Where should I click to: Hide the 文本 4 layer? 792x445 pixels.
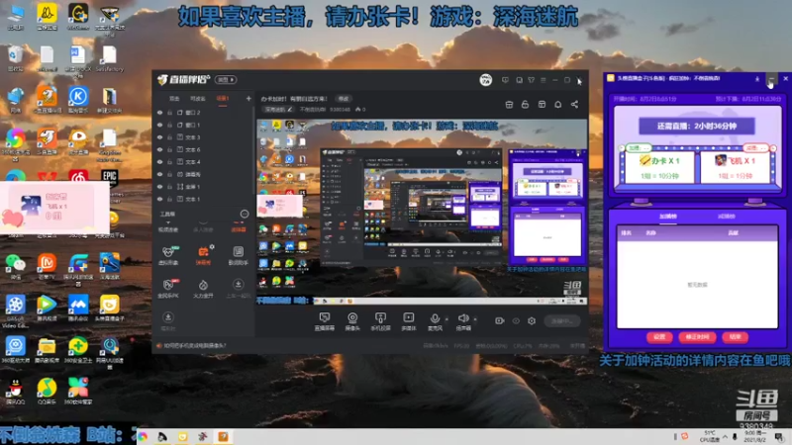(x=160, y=162)
